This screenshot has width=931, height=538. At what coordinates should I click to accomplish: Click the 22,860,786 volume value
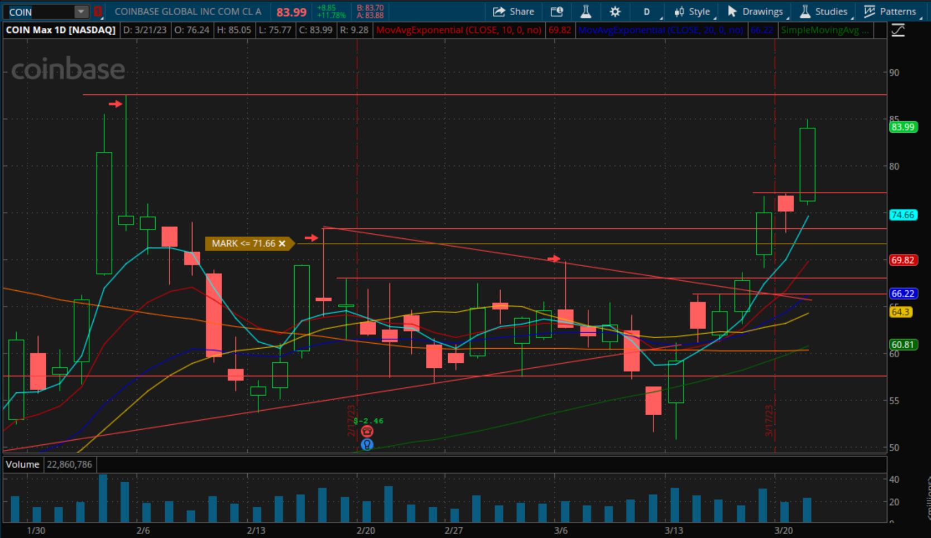click(69, 464)
